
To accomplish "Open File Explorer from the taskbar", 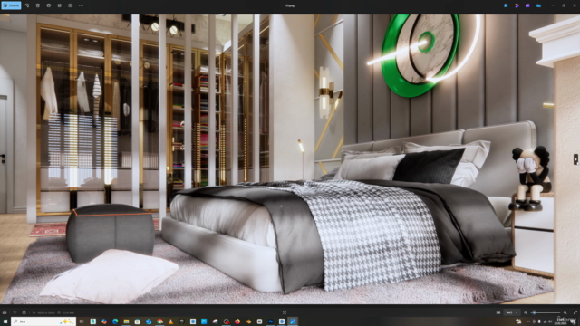I will (126, 321).
